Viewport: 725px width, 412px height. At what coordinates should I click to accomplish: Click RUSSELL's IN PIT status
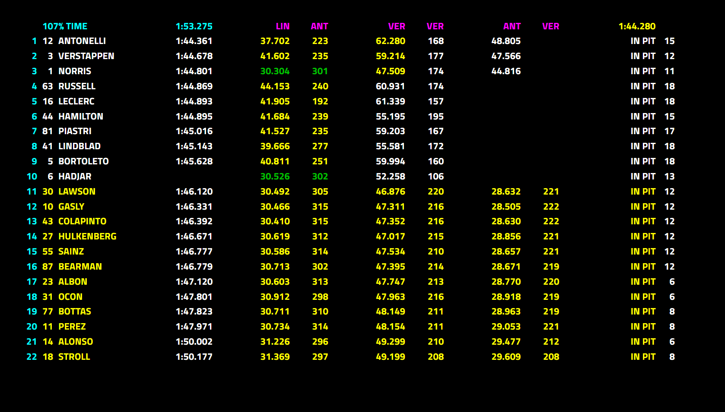point(643,86)
